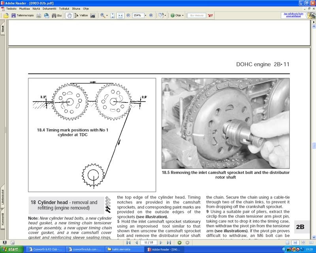
Task: Switch to cosworthrsclub.com taskbar window
Action: 85,249
